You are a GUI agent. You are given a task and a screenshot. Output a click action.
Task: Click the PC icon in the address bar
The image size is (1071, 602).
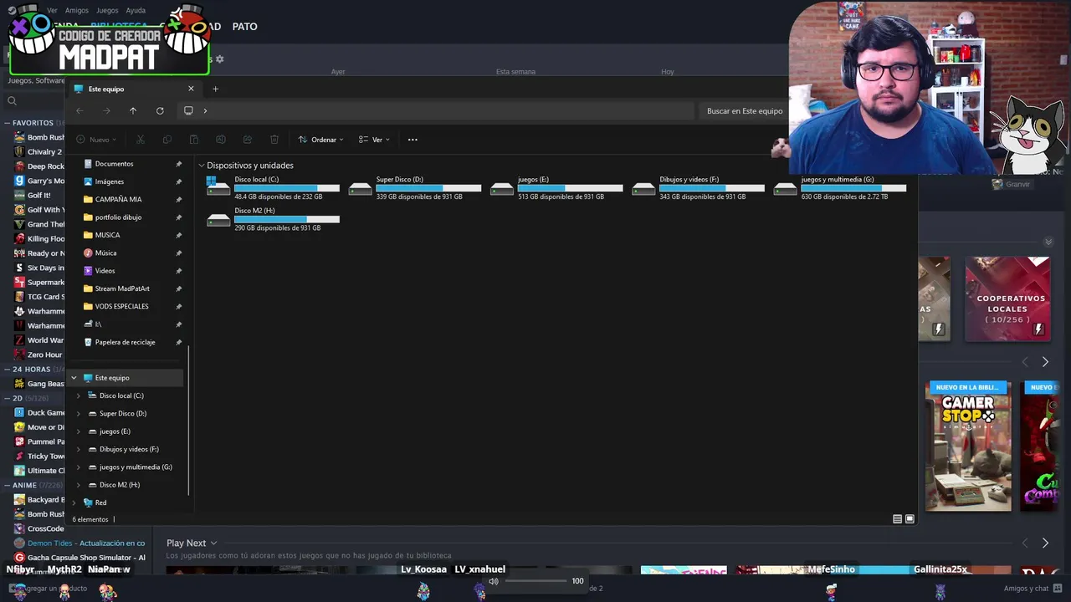[188, 110]
